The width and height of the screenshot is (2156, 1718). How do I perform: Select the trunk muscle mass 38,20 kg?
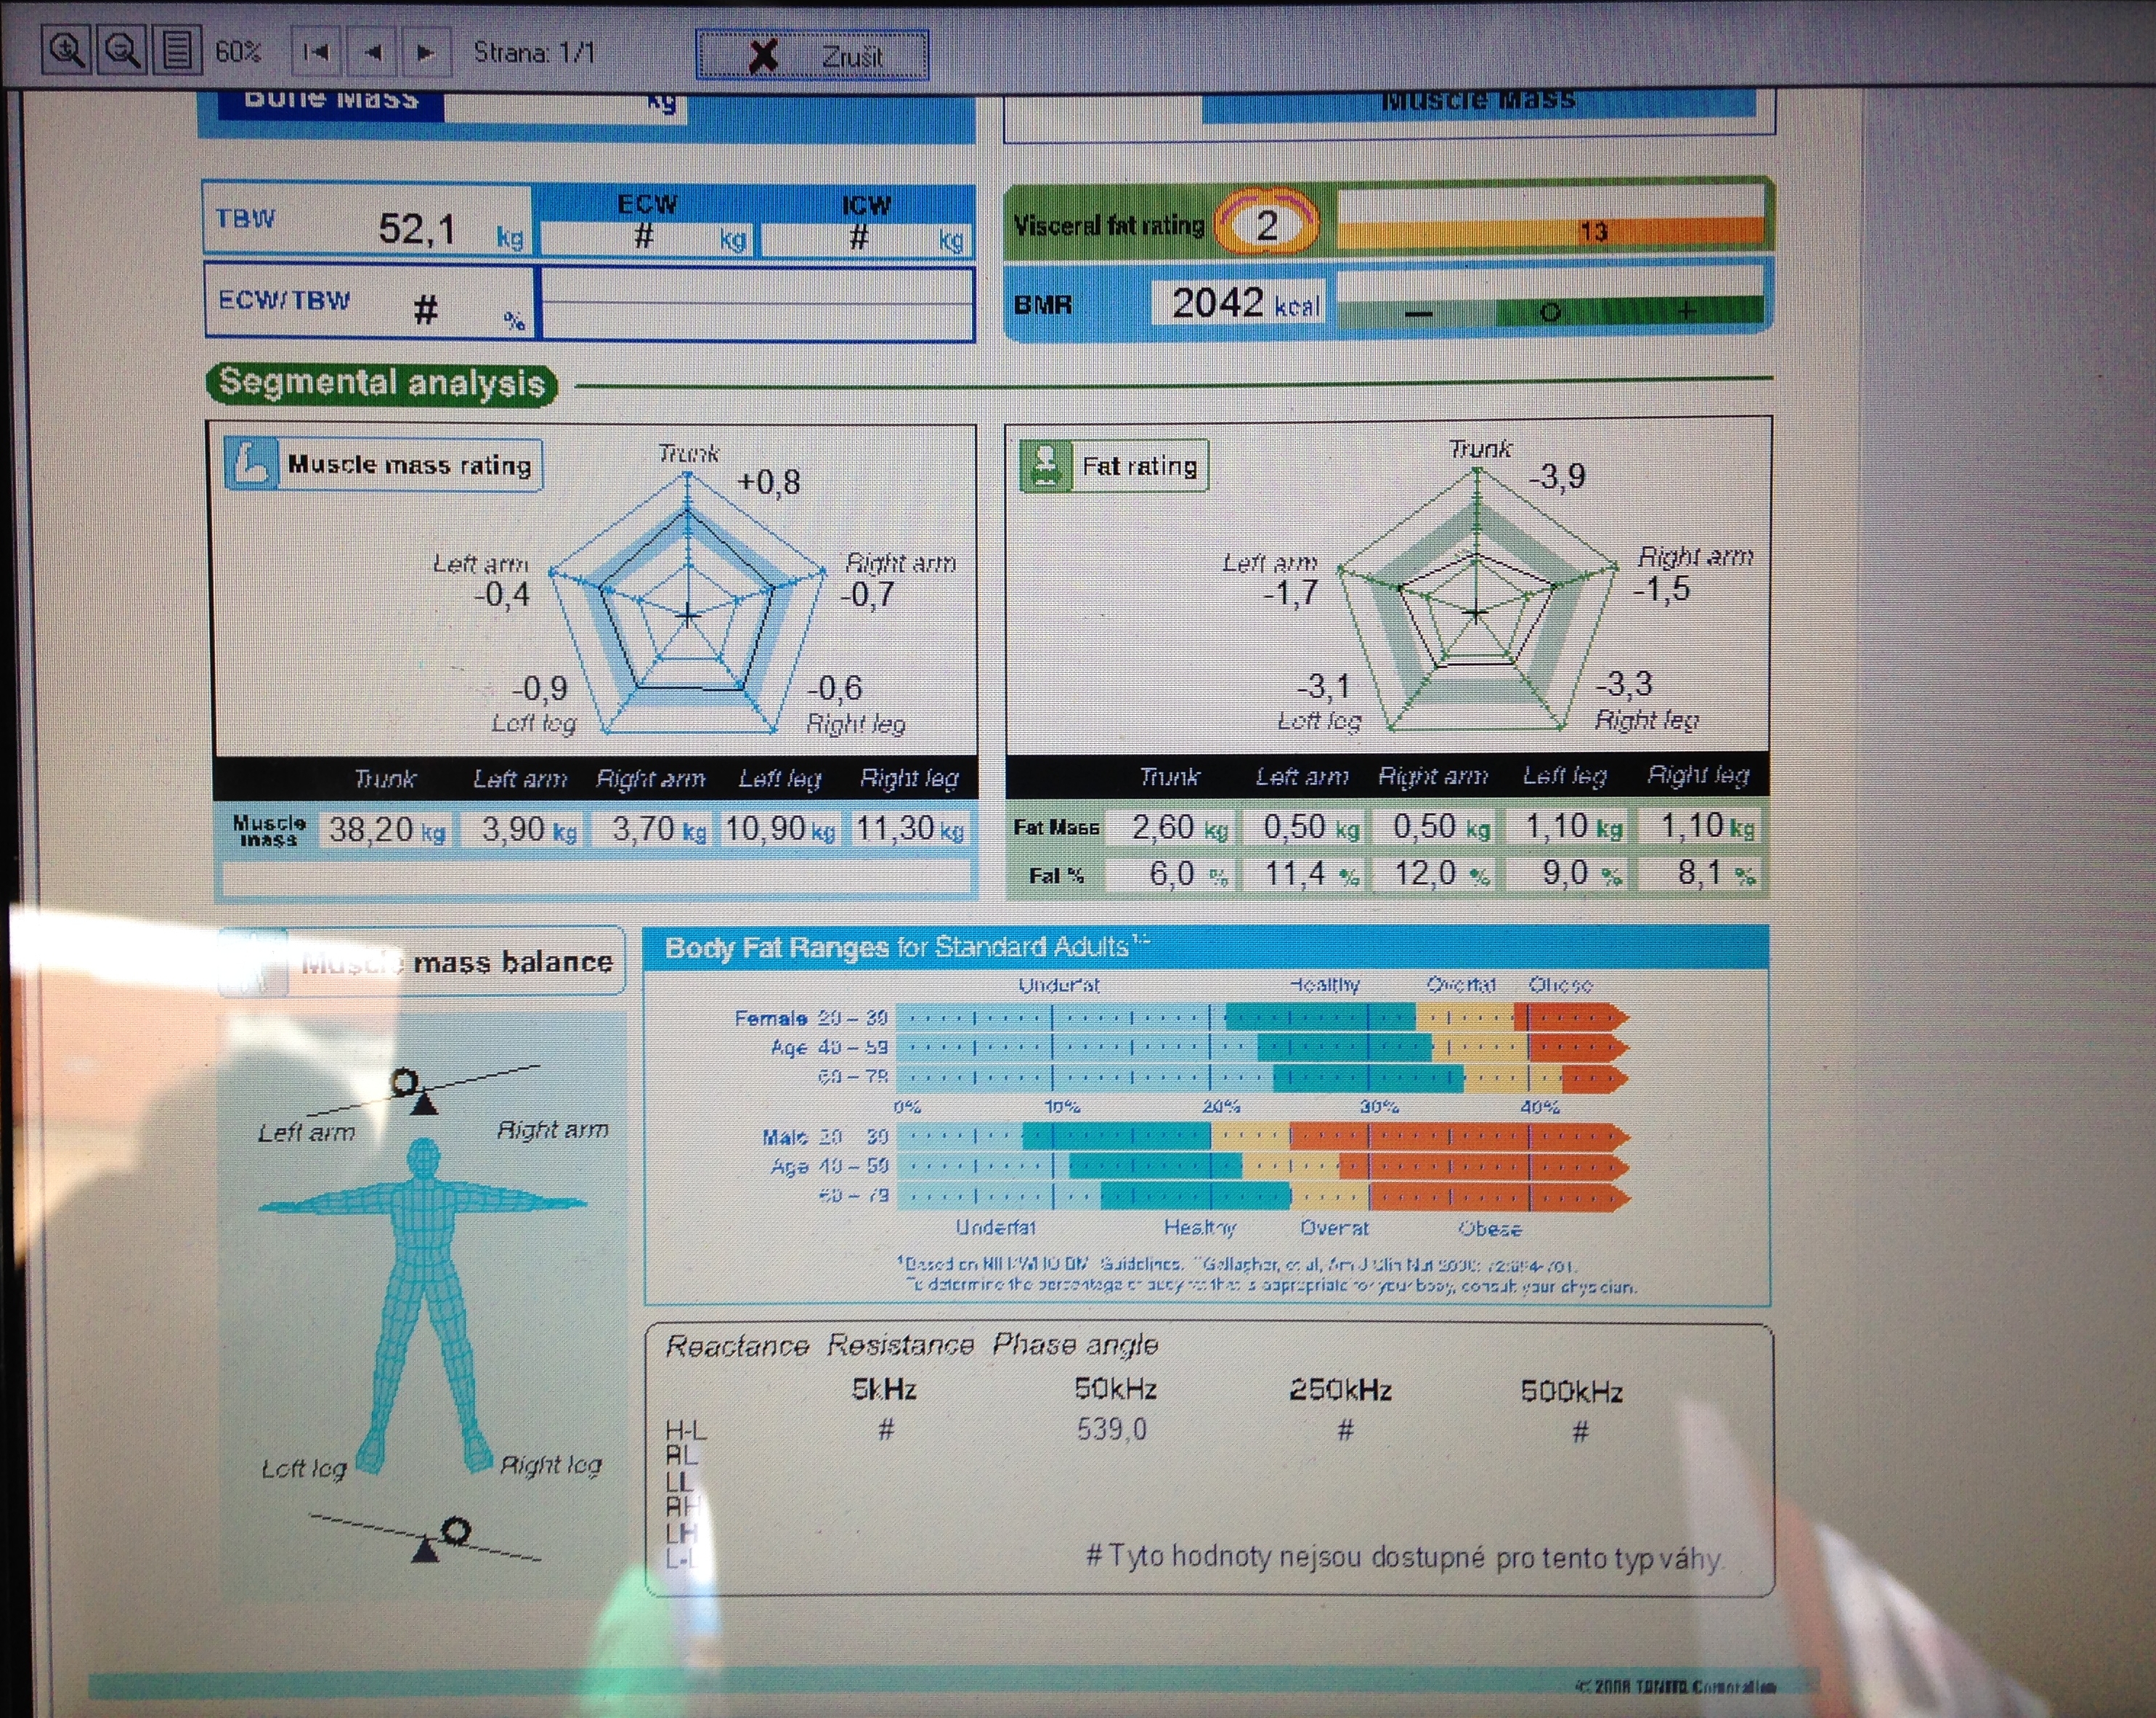pos(386,830)
